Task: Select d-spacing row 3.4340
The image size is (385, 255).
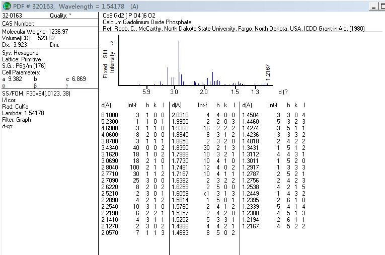Action: (x=133, y=148)
